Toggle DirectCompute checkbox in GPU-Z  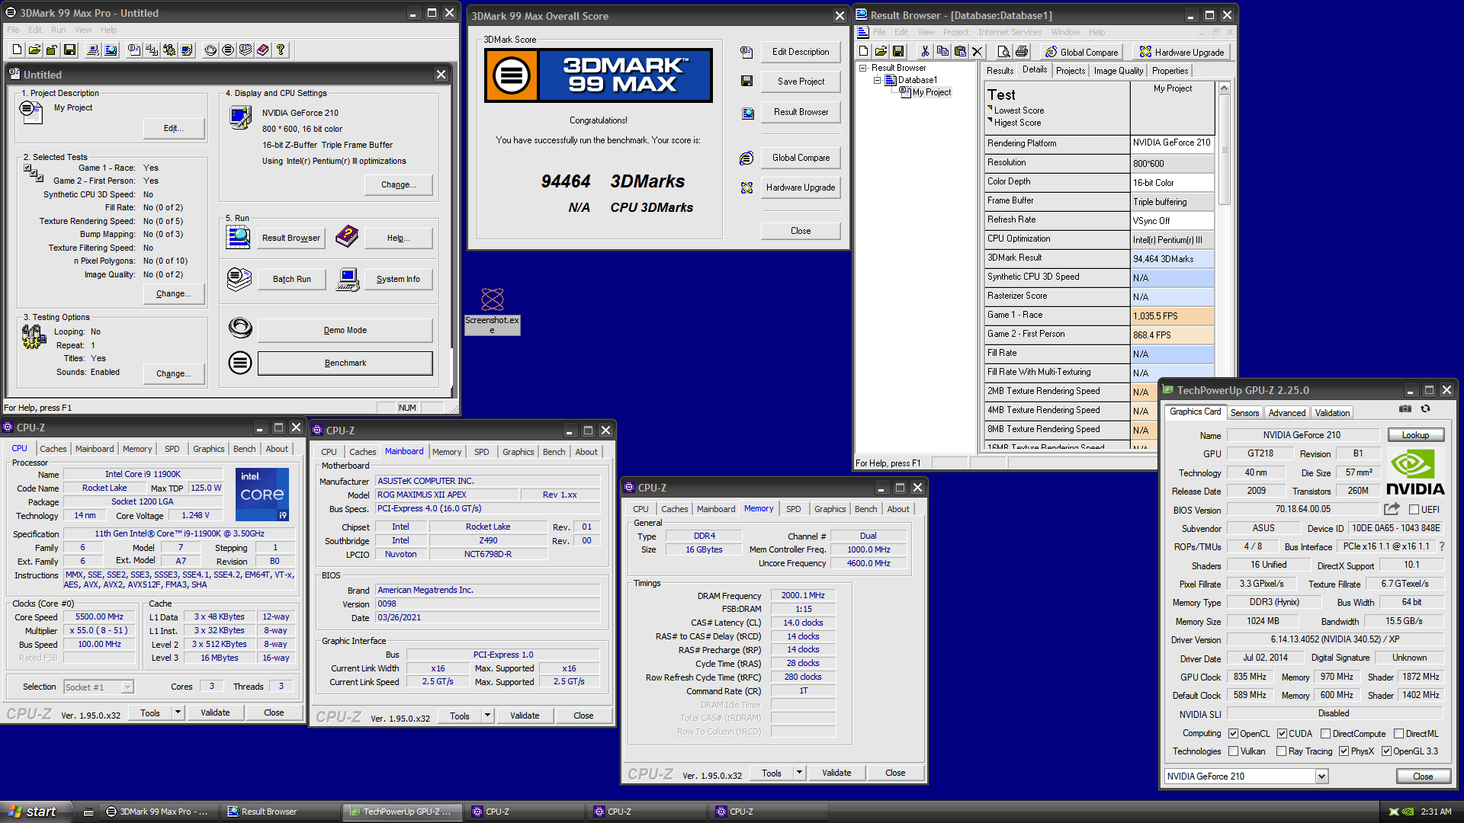pos(1325,734)
